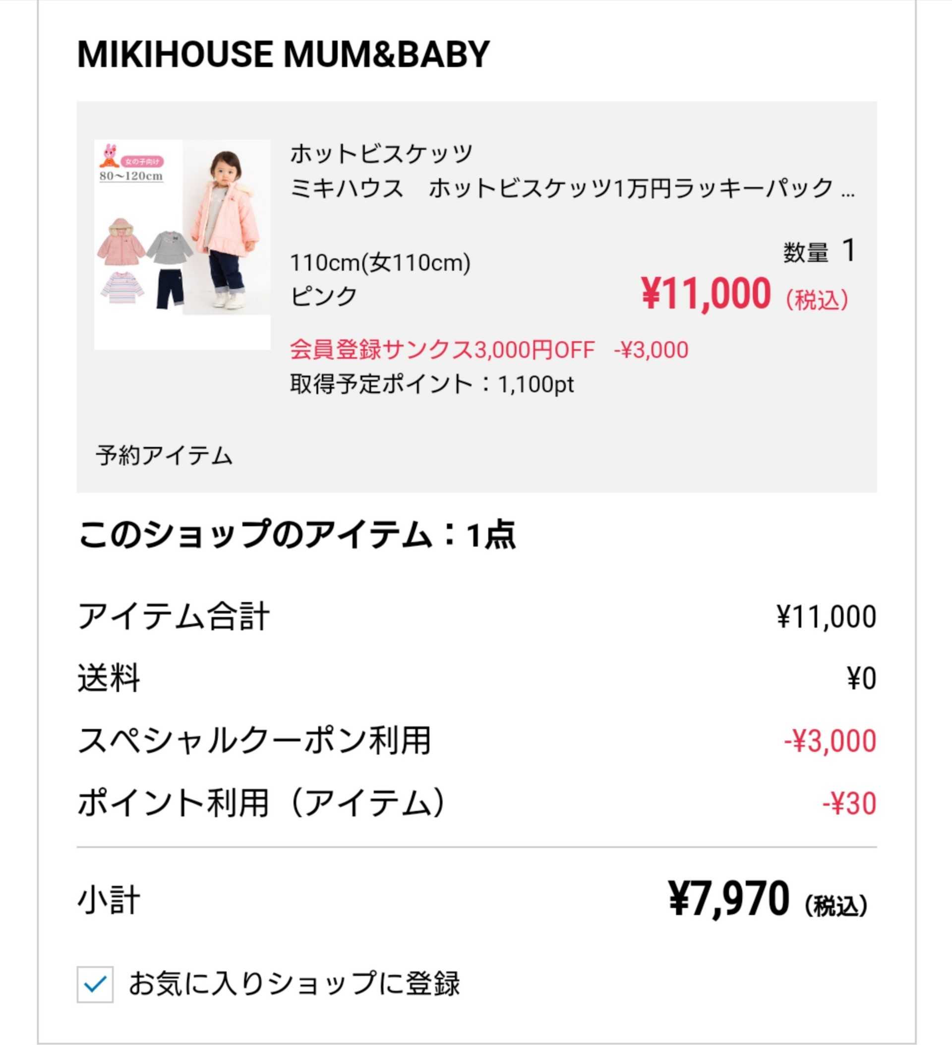Click the ポイント利用 -¥30 amount

tap(849, 803)
